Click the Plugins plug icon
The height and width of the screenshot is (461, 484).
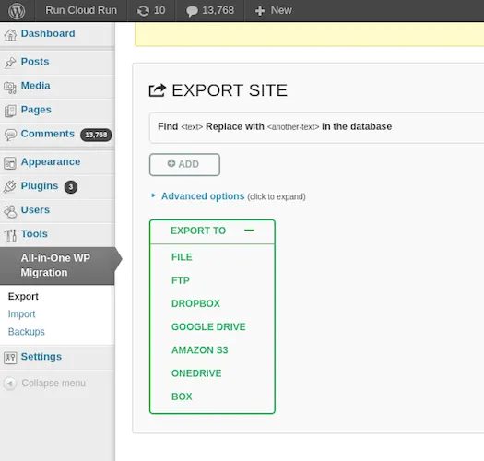tap(10, 187)
